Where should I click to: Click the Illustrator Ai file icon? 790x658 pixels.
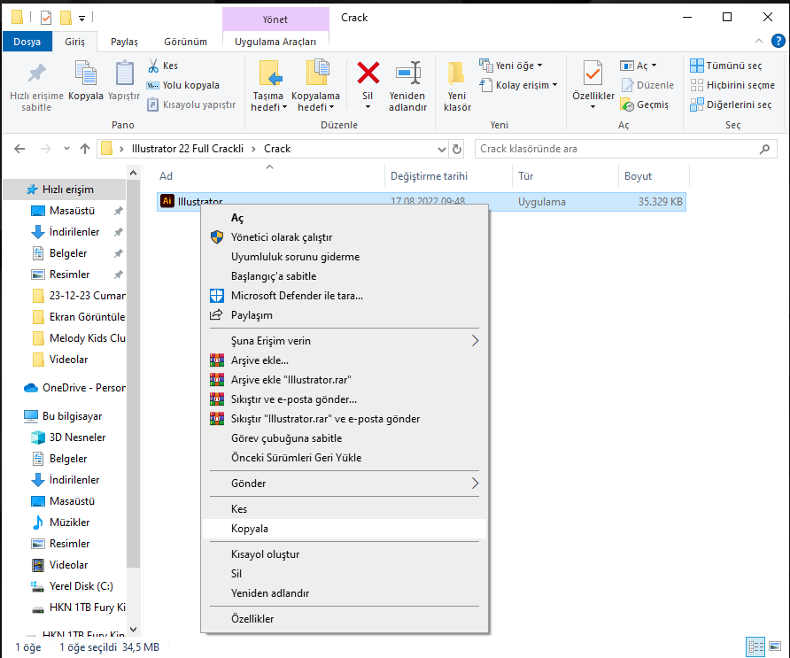pyautogui.click(x=167, y=201)
